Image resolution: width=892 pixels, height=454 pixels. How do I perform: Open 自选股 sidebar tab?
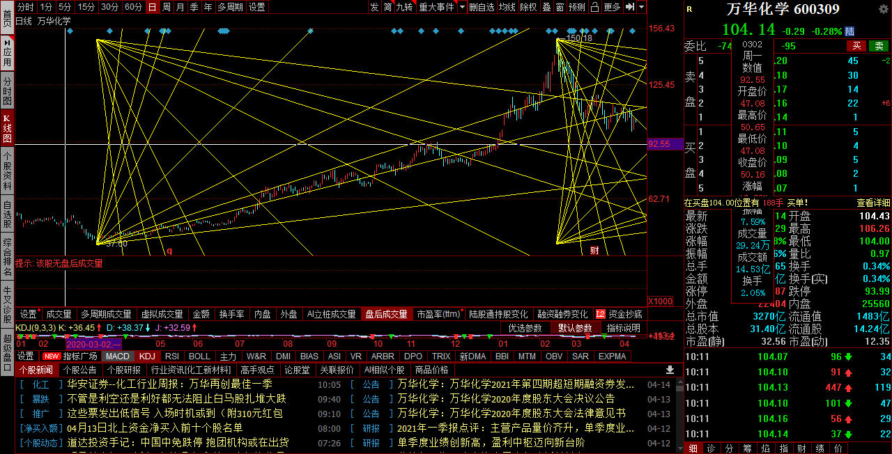(x=7, y=214)
